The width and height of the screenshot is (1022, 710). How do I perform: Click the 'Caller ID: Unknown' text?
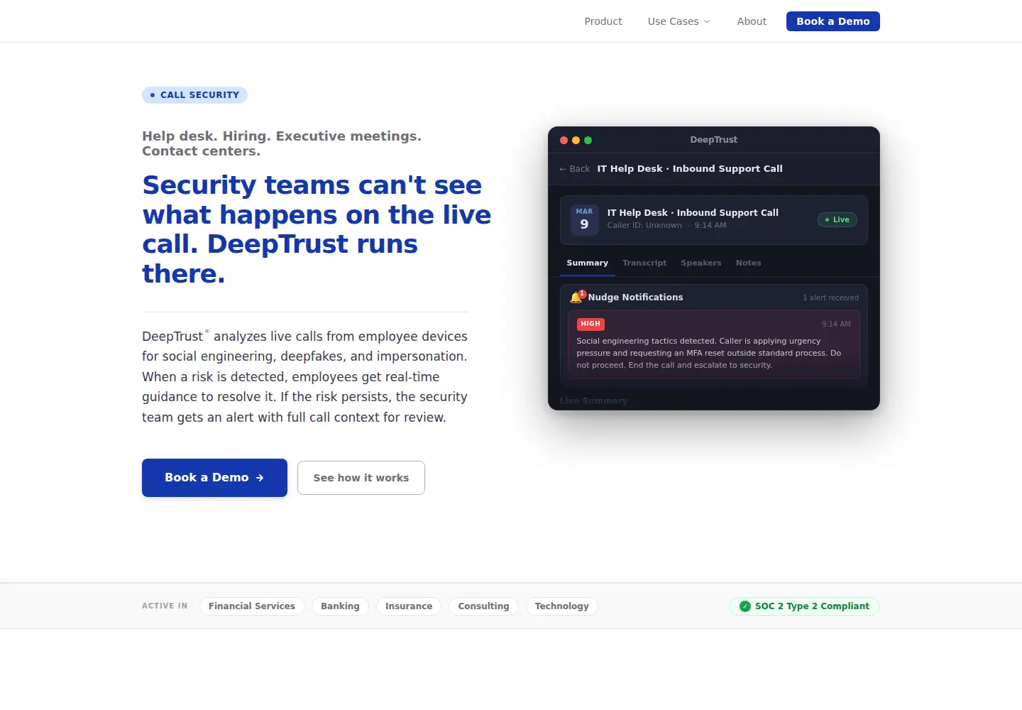[x=644, y=226]
